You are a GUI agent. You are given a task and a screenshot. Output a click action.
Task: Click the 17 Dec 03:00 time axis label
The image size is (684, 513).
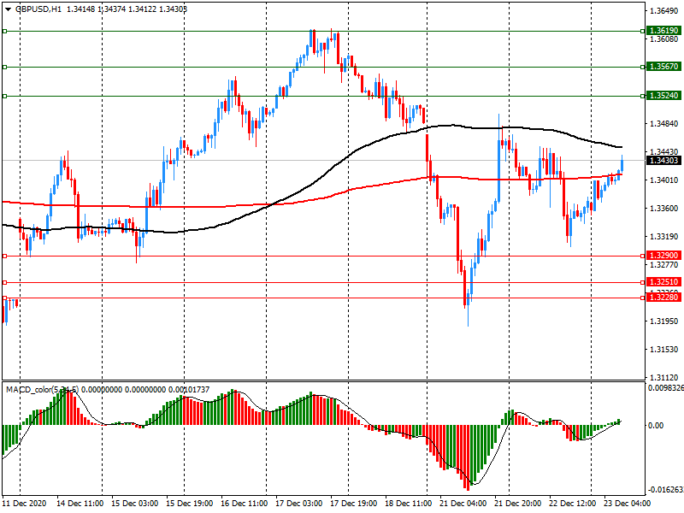click(300, 504)
